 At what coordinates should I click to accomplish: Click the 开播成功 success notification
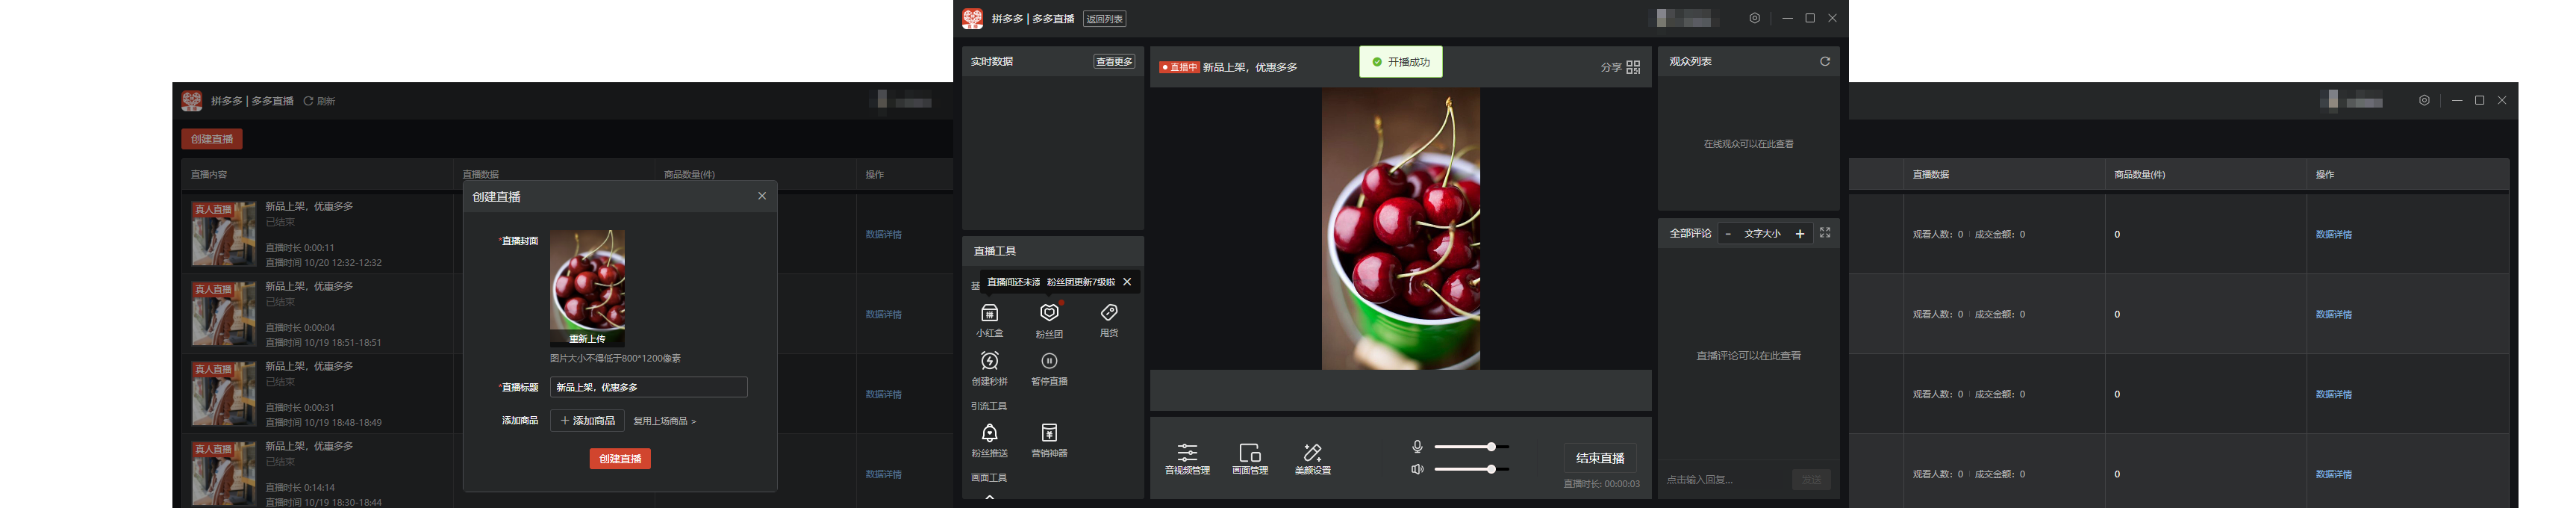click(1400, 62)
